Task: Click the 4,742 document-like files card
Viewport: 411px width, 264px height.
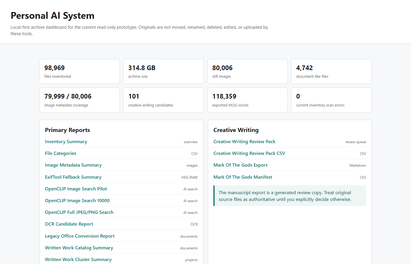Action: click(331, 72)
